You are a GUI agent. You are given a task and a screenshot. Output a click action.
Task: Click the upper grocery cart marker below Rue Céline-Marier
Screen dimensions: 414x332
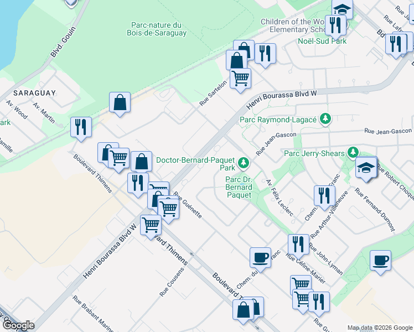(301, 283)
